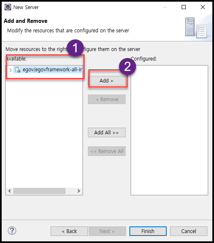Click the Next > button
The width and height of the screenshot is (214, 243).
click(x=107, y=231)
